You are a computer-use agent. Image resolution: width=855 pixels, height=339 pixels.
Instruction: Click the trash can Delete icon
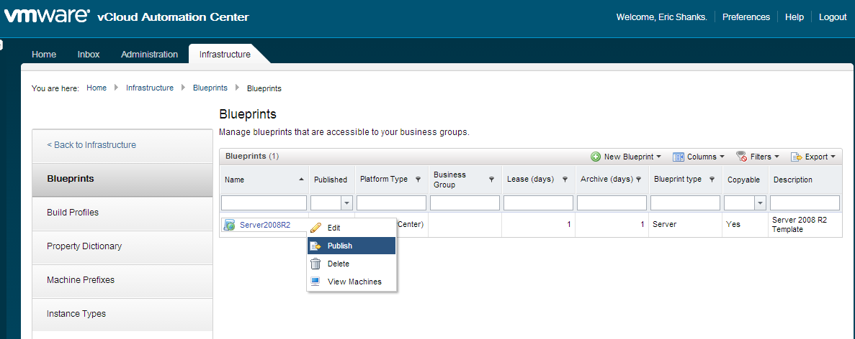pyautogui.click(x=315, y=264)
